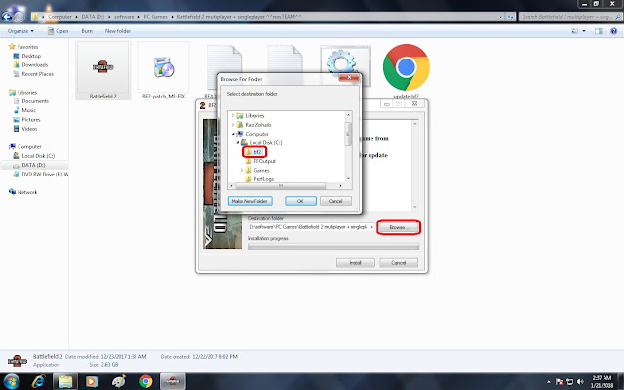Close the Browse For Folder dialog
This screenshot has width=624, height=390.
coord(349,78)
